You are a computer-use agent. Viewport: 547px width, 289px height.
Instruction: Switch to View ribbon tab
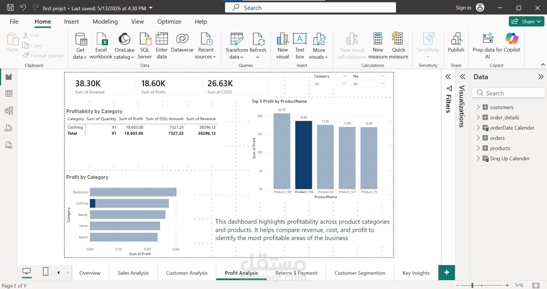(x=138, y=22)
